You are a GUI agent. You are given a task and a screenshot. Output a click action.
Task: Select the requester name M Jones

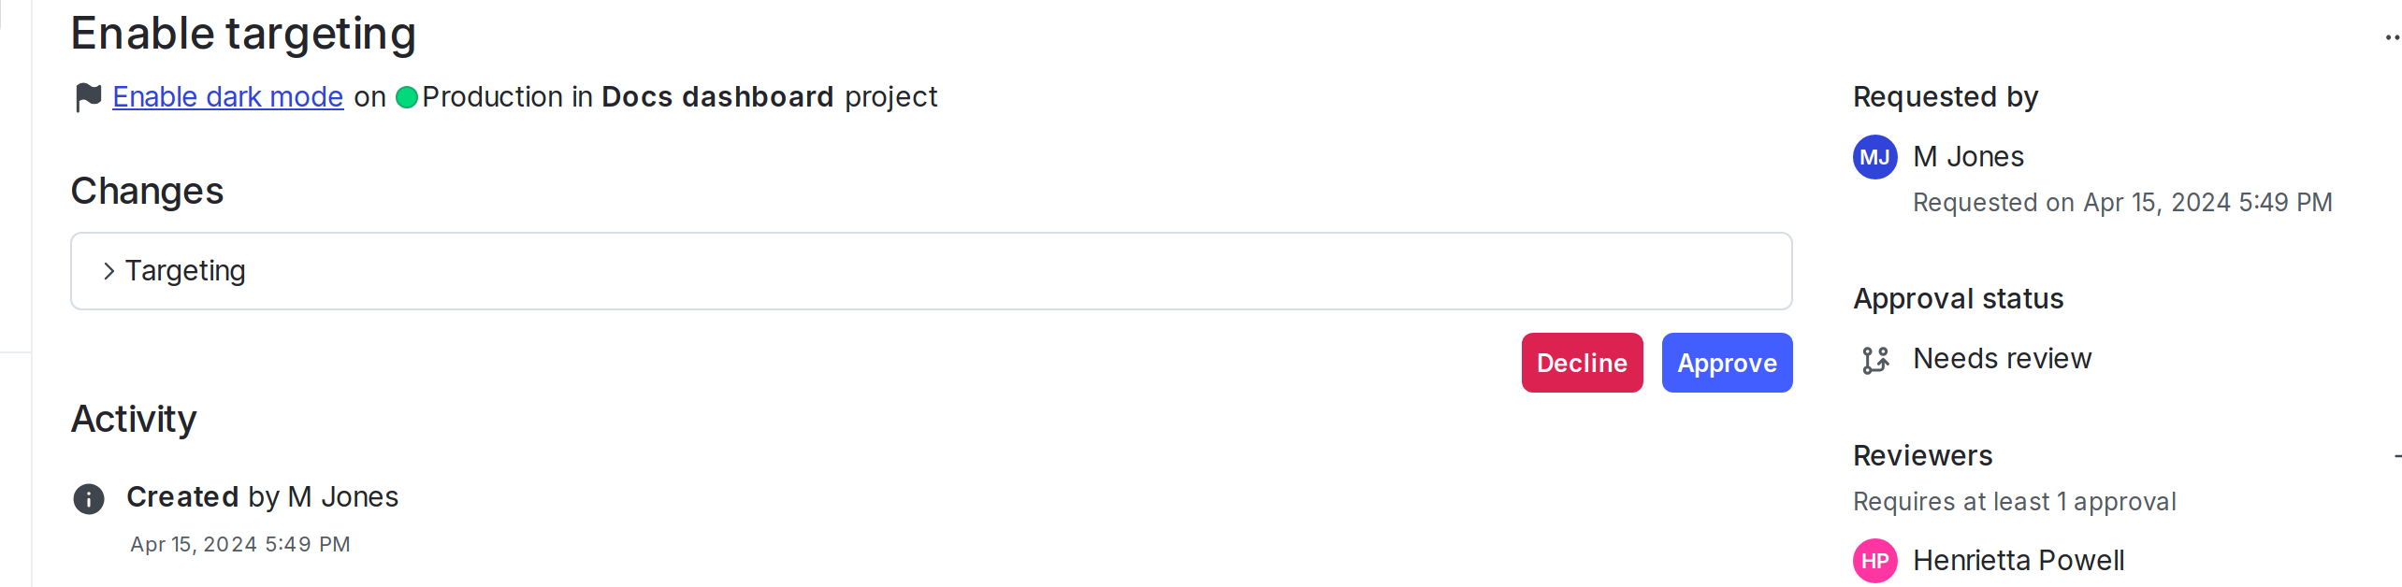pos(1968,157)
